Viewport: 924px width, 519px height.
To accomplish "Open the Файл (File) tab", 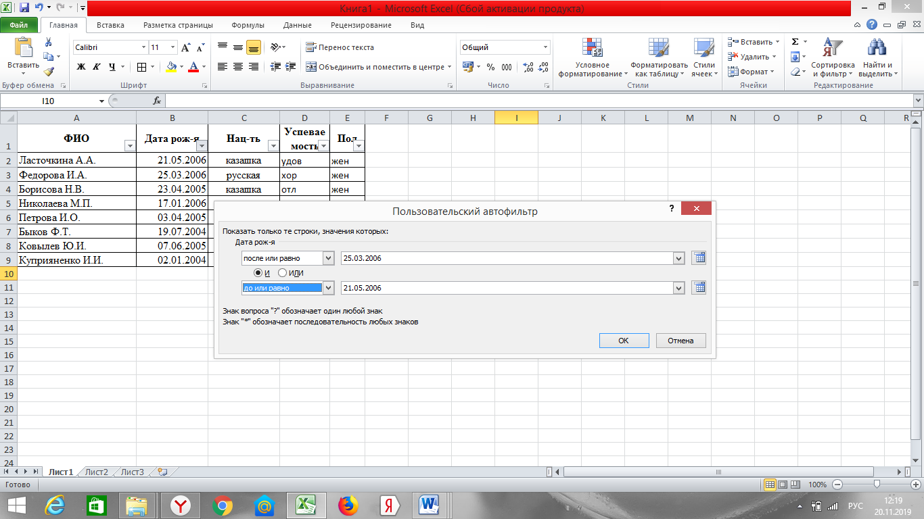I will (19, 25).
